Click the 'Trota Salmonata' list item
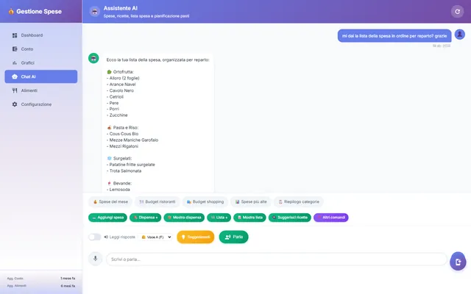The width and height of the screenshot is (471, 294). click(x=124, y=171)
